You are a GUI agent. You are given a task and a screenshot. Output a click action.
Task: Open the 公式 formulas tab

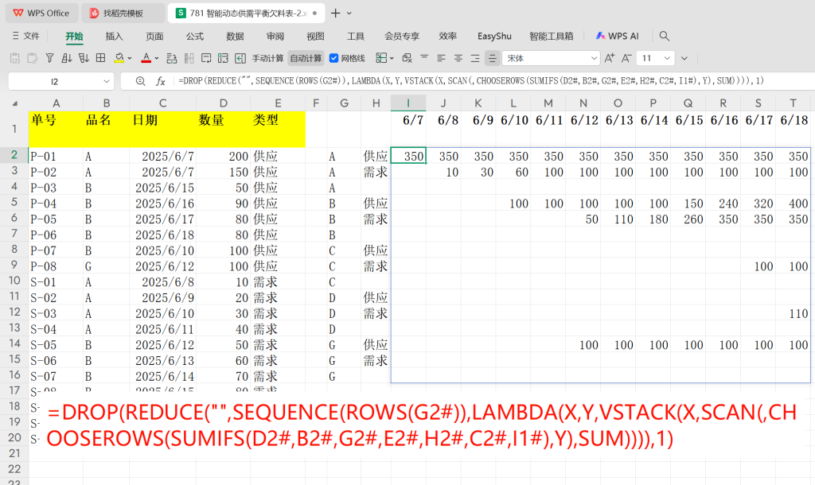tap(195, 36)
